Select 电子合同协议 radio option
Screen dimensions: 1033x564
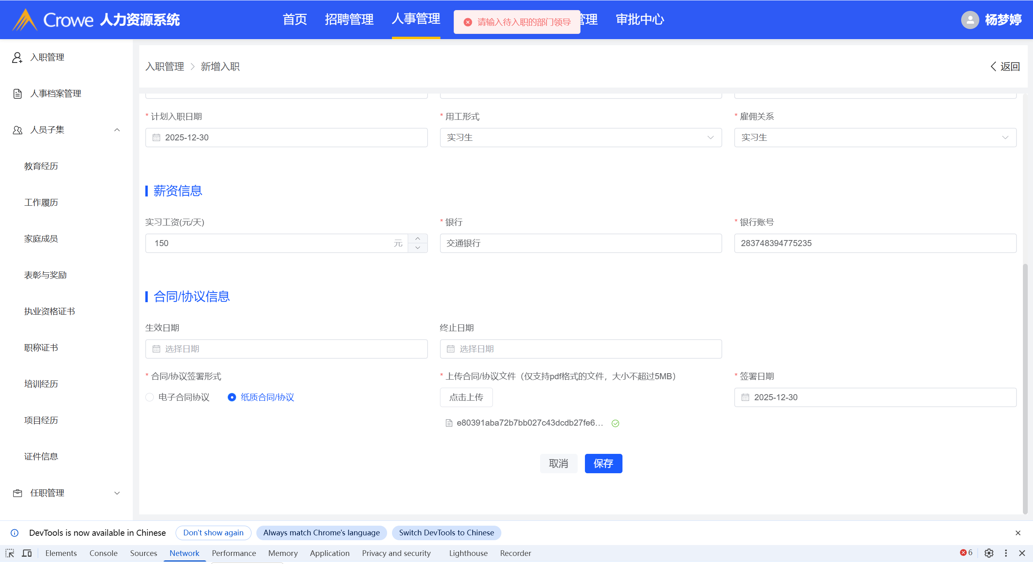click(150, 397)
